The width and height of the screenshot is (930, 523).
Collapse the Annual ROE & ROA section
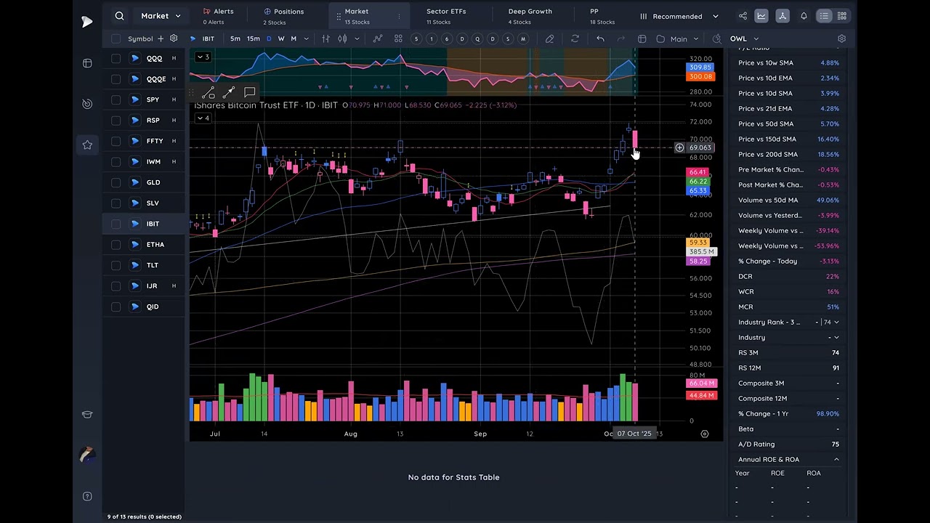click(x=836, y=459)
